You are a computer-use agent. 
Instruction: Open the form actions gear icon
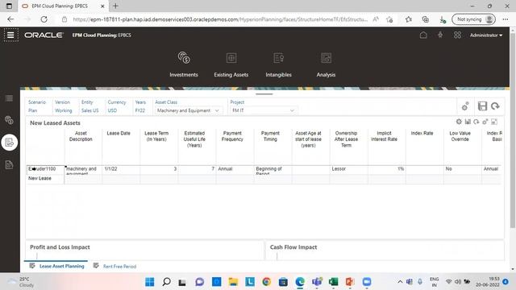coord(465,106)
